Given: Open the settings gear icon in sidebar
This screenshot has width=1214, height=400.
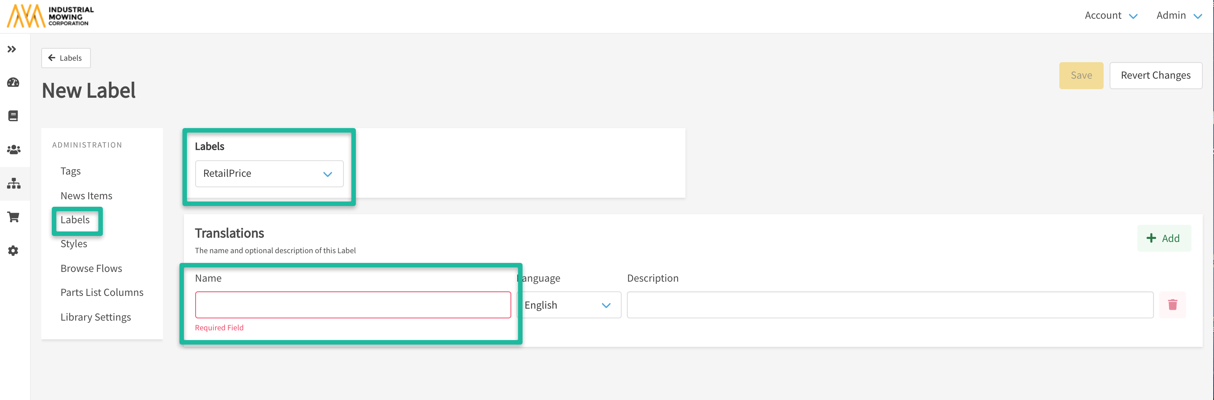Looking at the screenshot, I should tap(13, 251).
